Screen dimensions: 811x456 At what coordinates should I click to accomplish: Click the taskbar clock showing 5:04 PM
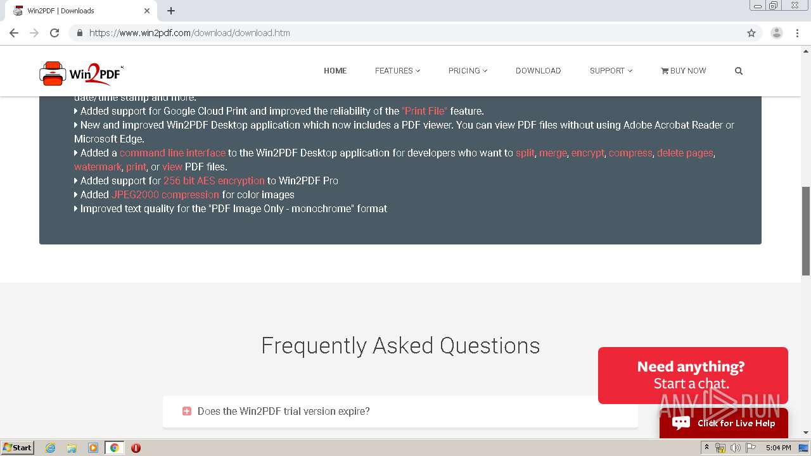tap(778, 448)
